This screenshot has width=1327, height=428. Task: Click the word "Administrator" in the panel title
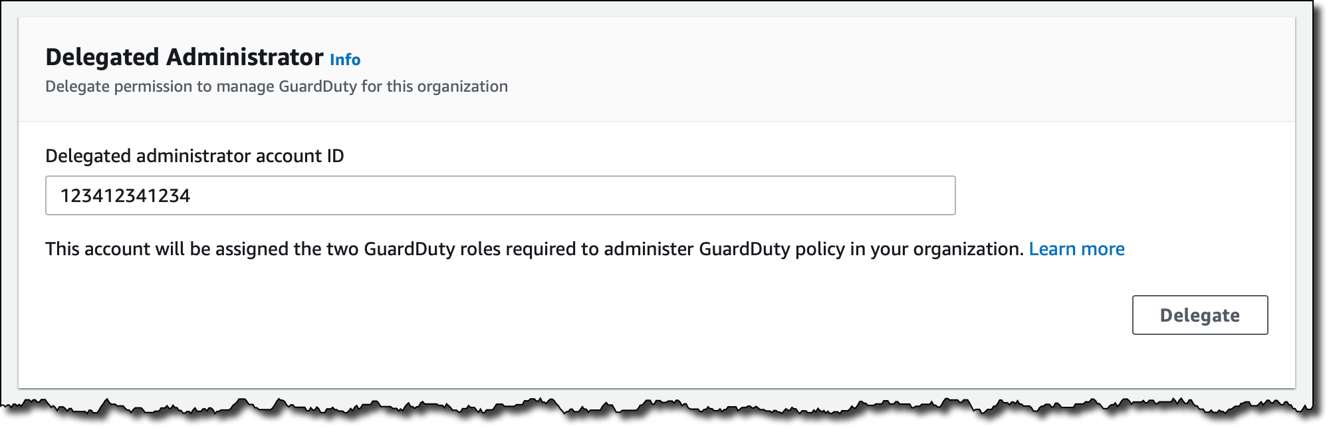(x=244, y=57)
